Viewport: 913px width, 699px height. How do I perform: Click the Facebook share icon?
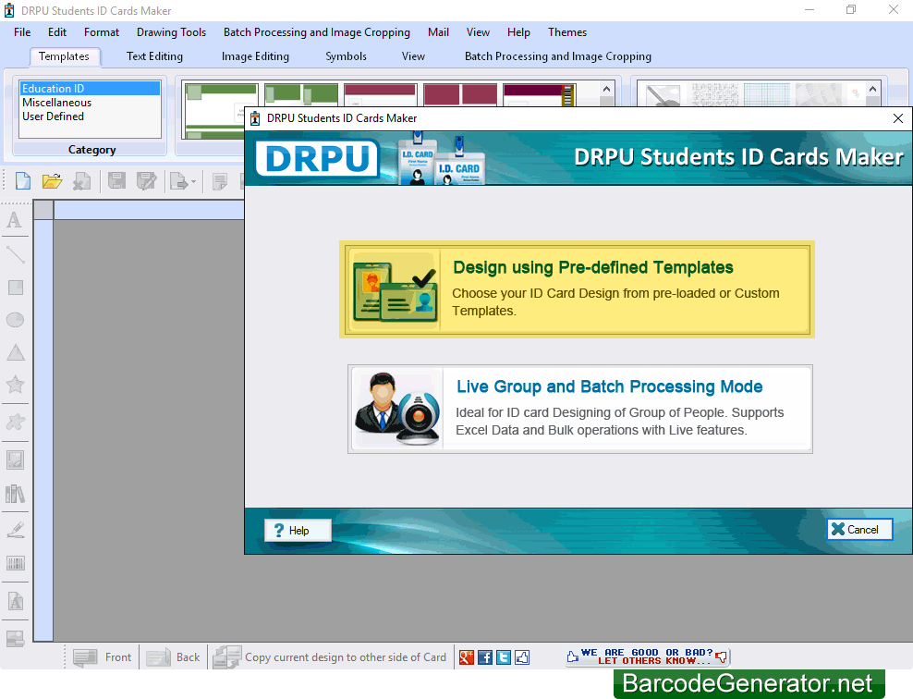tap(484, 656)
